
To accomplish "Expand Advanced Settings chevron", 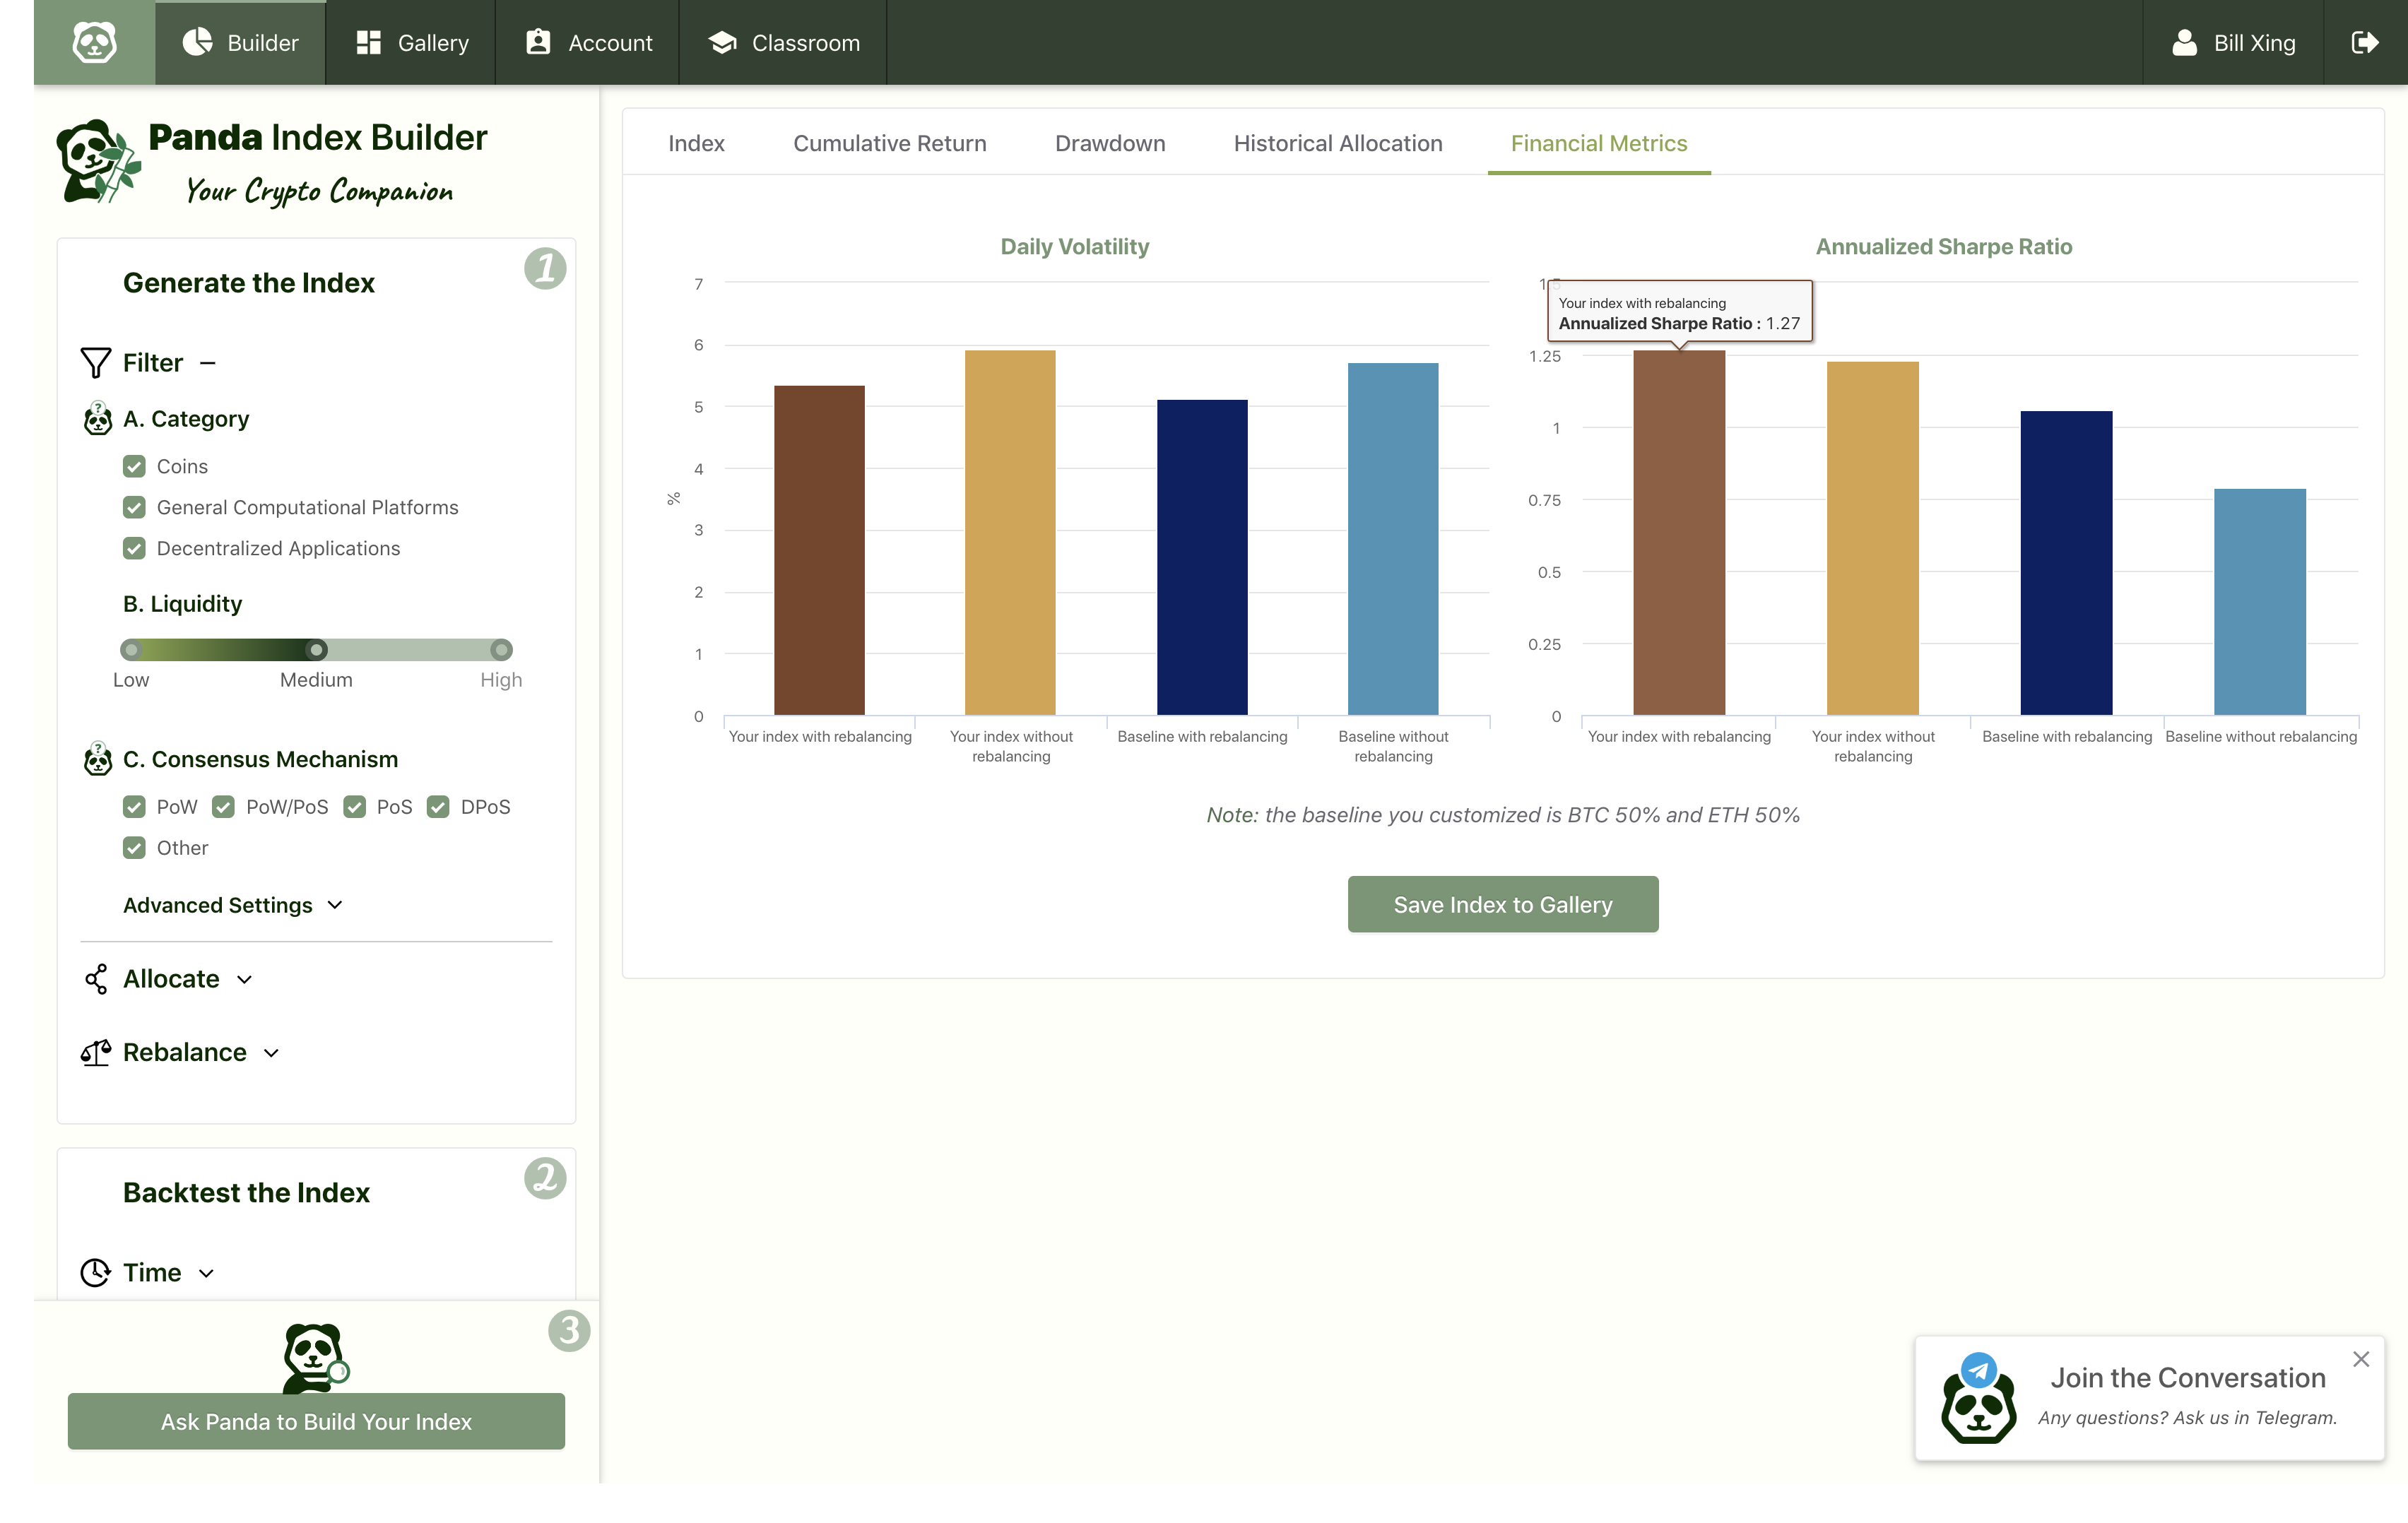I will point(335,905).
